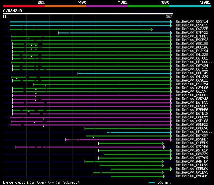Click the red 20% identity legend segment
214x185 pixels.
pos(24,6)
